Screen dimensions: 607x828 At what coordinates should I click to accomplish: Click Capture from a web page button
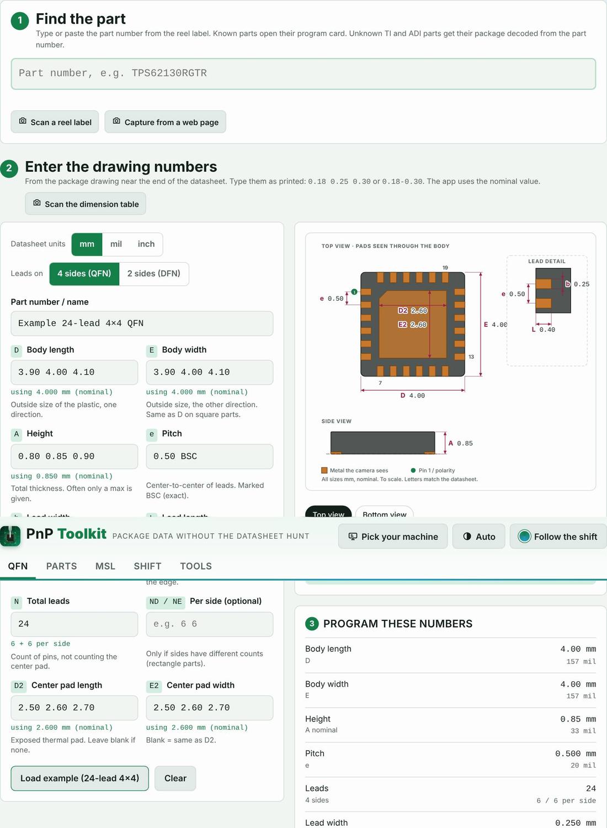coord(166,122)
